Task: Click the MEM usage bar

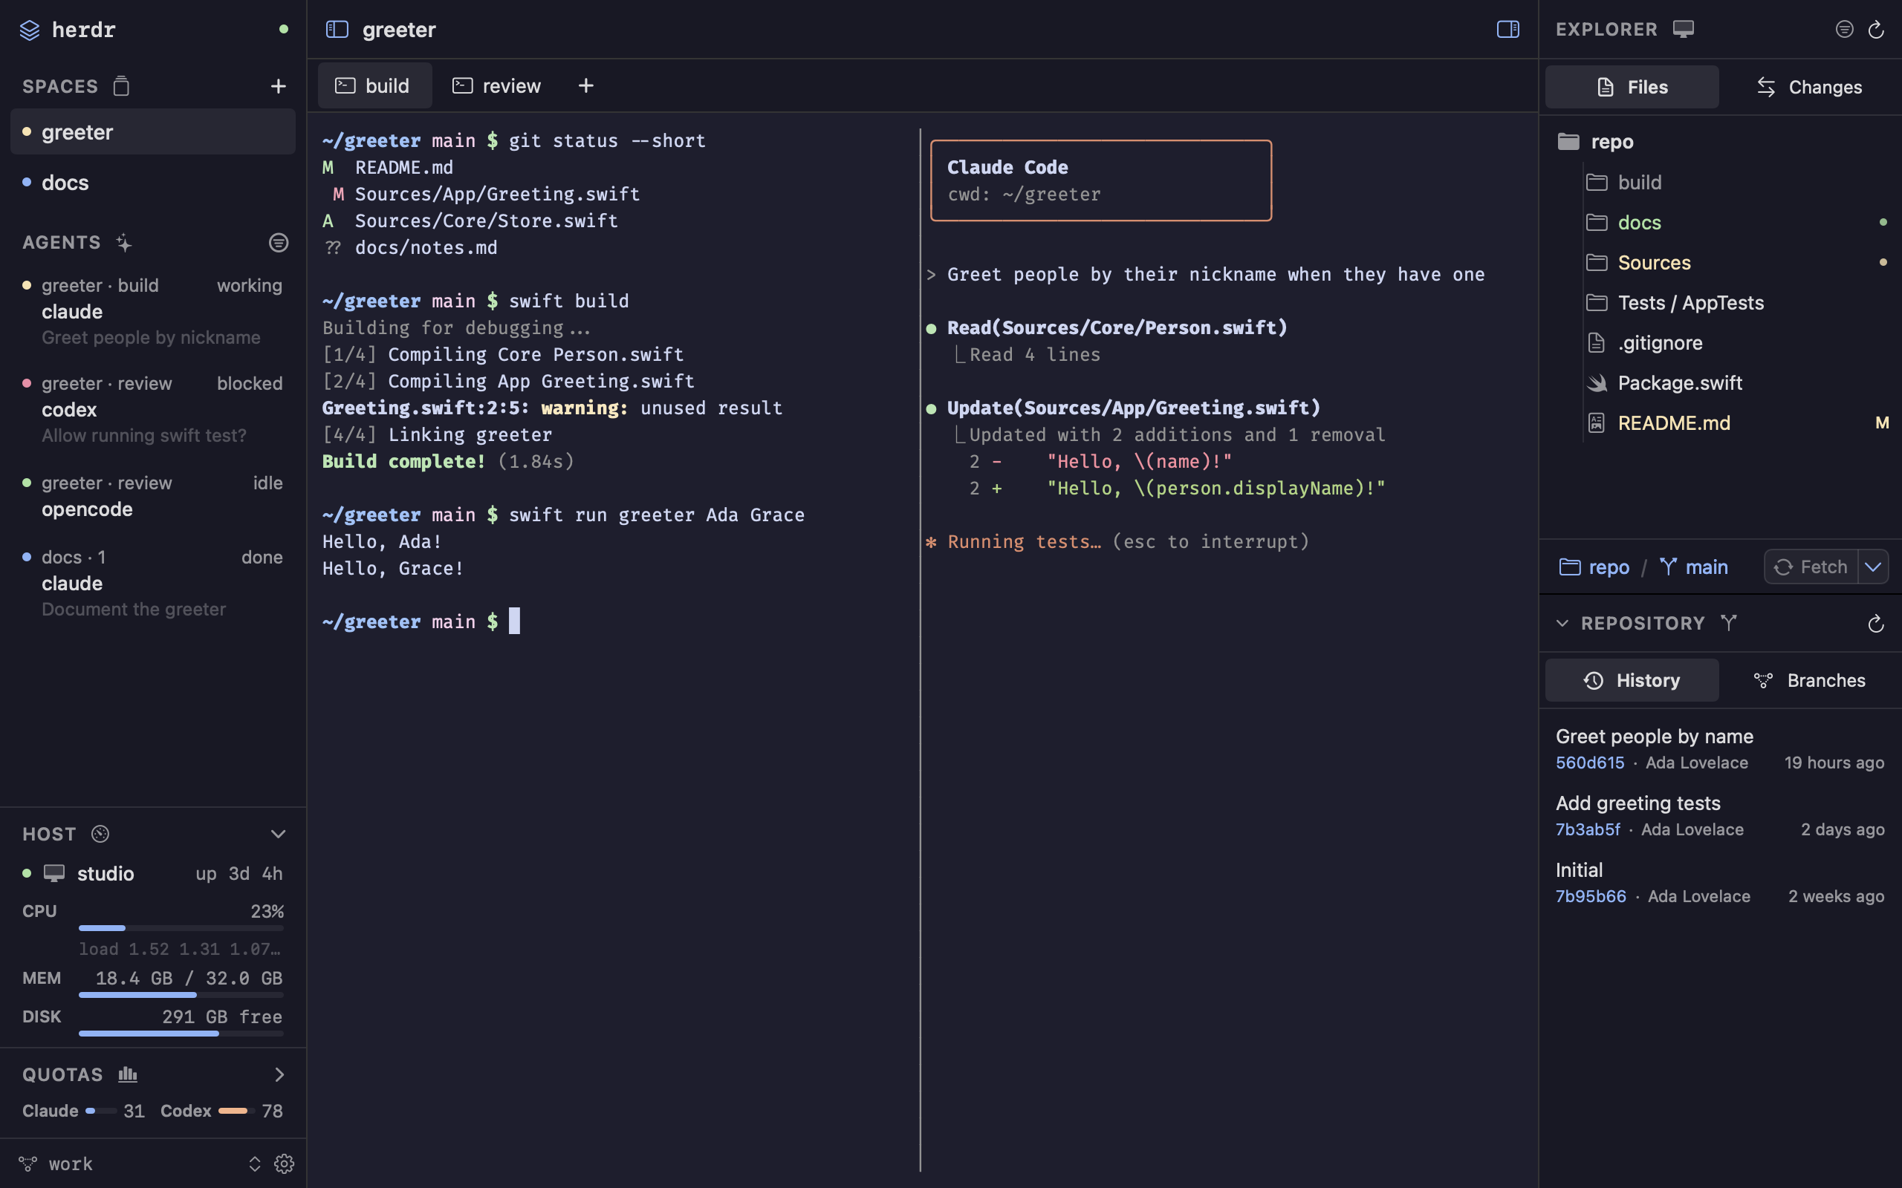Action: (181, 995)
